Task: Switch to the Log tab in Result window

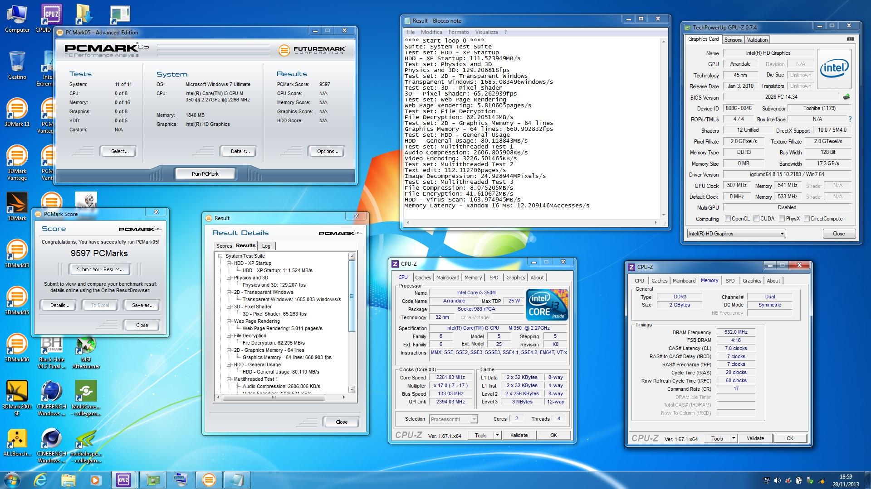Action: pos(266,246)
